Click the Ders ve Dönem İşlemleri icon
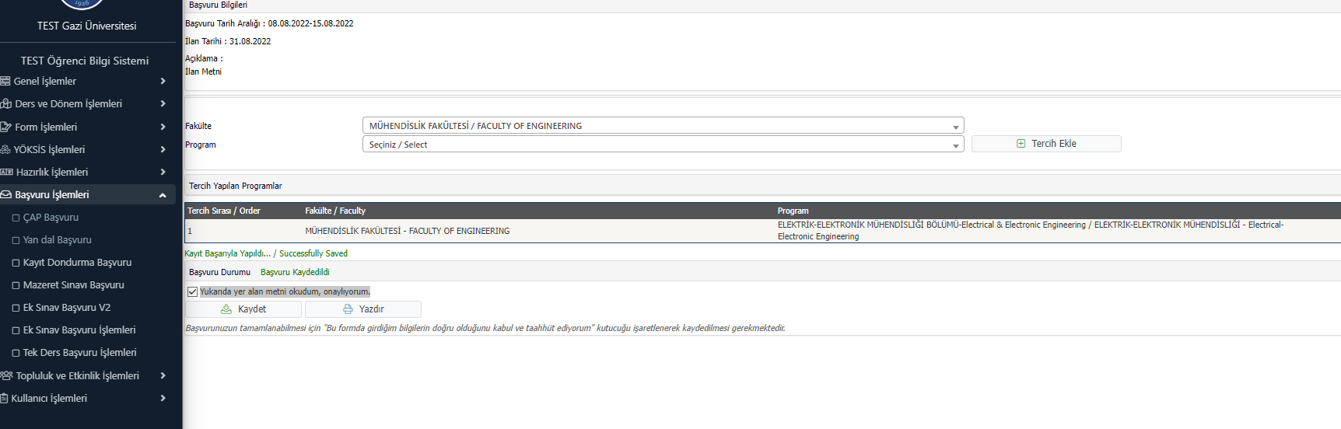Image resolution: width=1341 pixels, height=429 pixels. click(x=5, y=103)
